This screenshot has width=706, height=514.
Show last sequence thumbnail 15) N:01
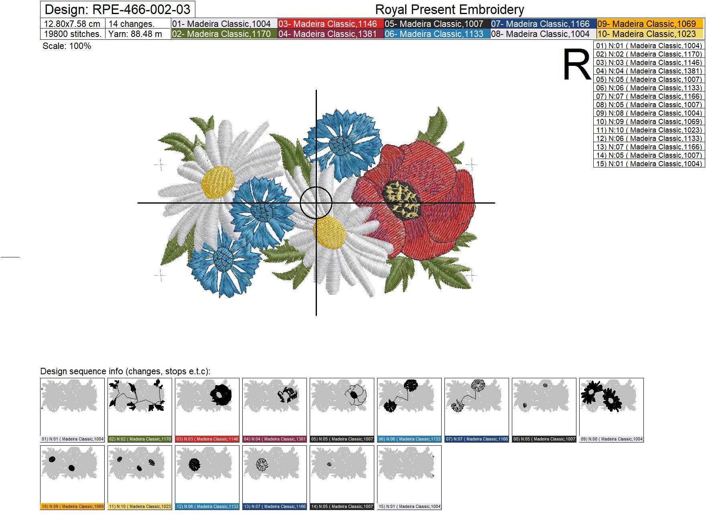coord(409,477)
